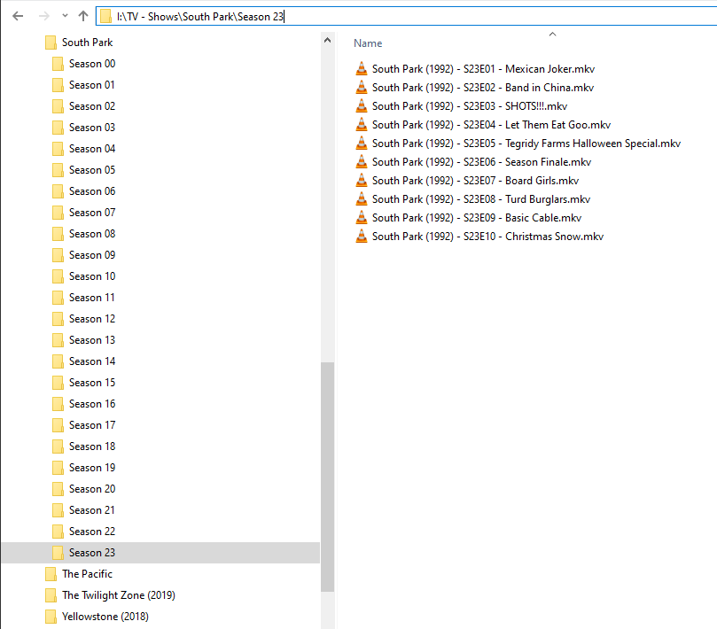Select file name S23E04 - Let Them Eat Goo.mkv
The width and height of the screenshot is (717, 629).
[492, 125]
